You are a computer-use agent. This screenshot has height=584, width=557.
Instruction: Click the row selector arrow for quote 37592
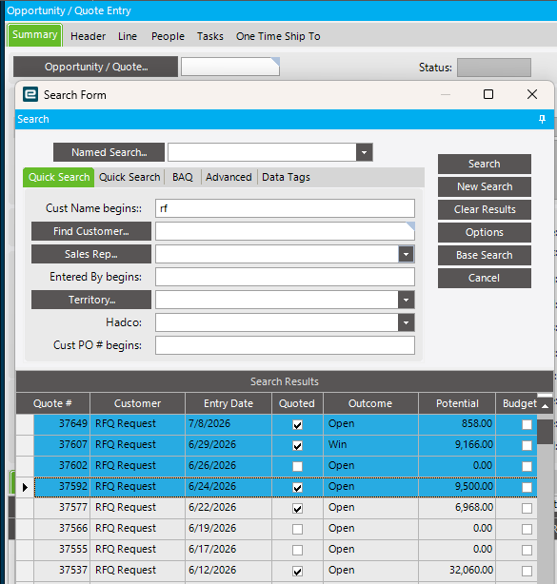click(x=25, y=487)
